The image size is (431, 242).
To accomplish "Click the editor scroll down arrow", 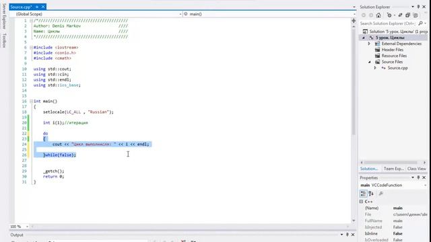I will point(354,220).
